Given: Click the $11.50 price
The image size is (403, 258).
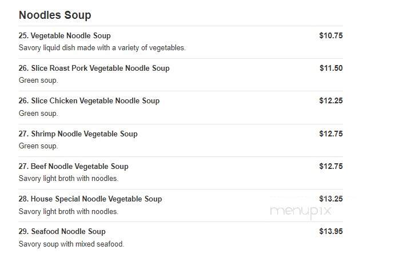Looking at the screenshot, I should 331,68.
